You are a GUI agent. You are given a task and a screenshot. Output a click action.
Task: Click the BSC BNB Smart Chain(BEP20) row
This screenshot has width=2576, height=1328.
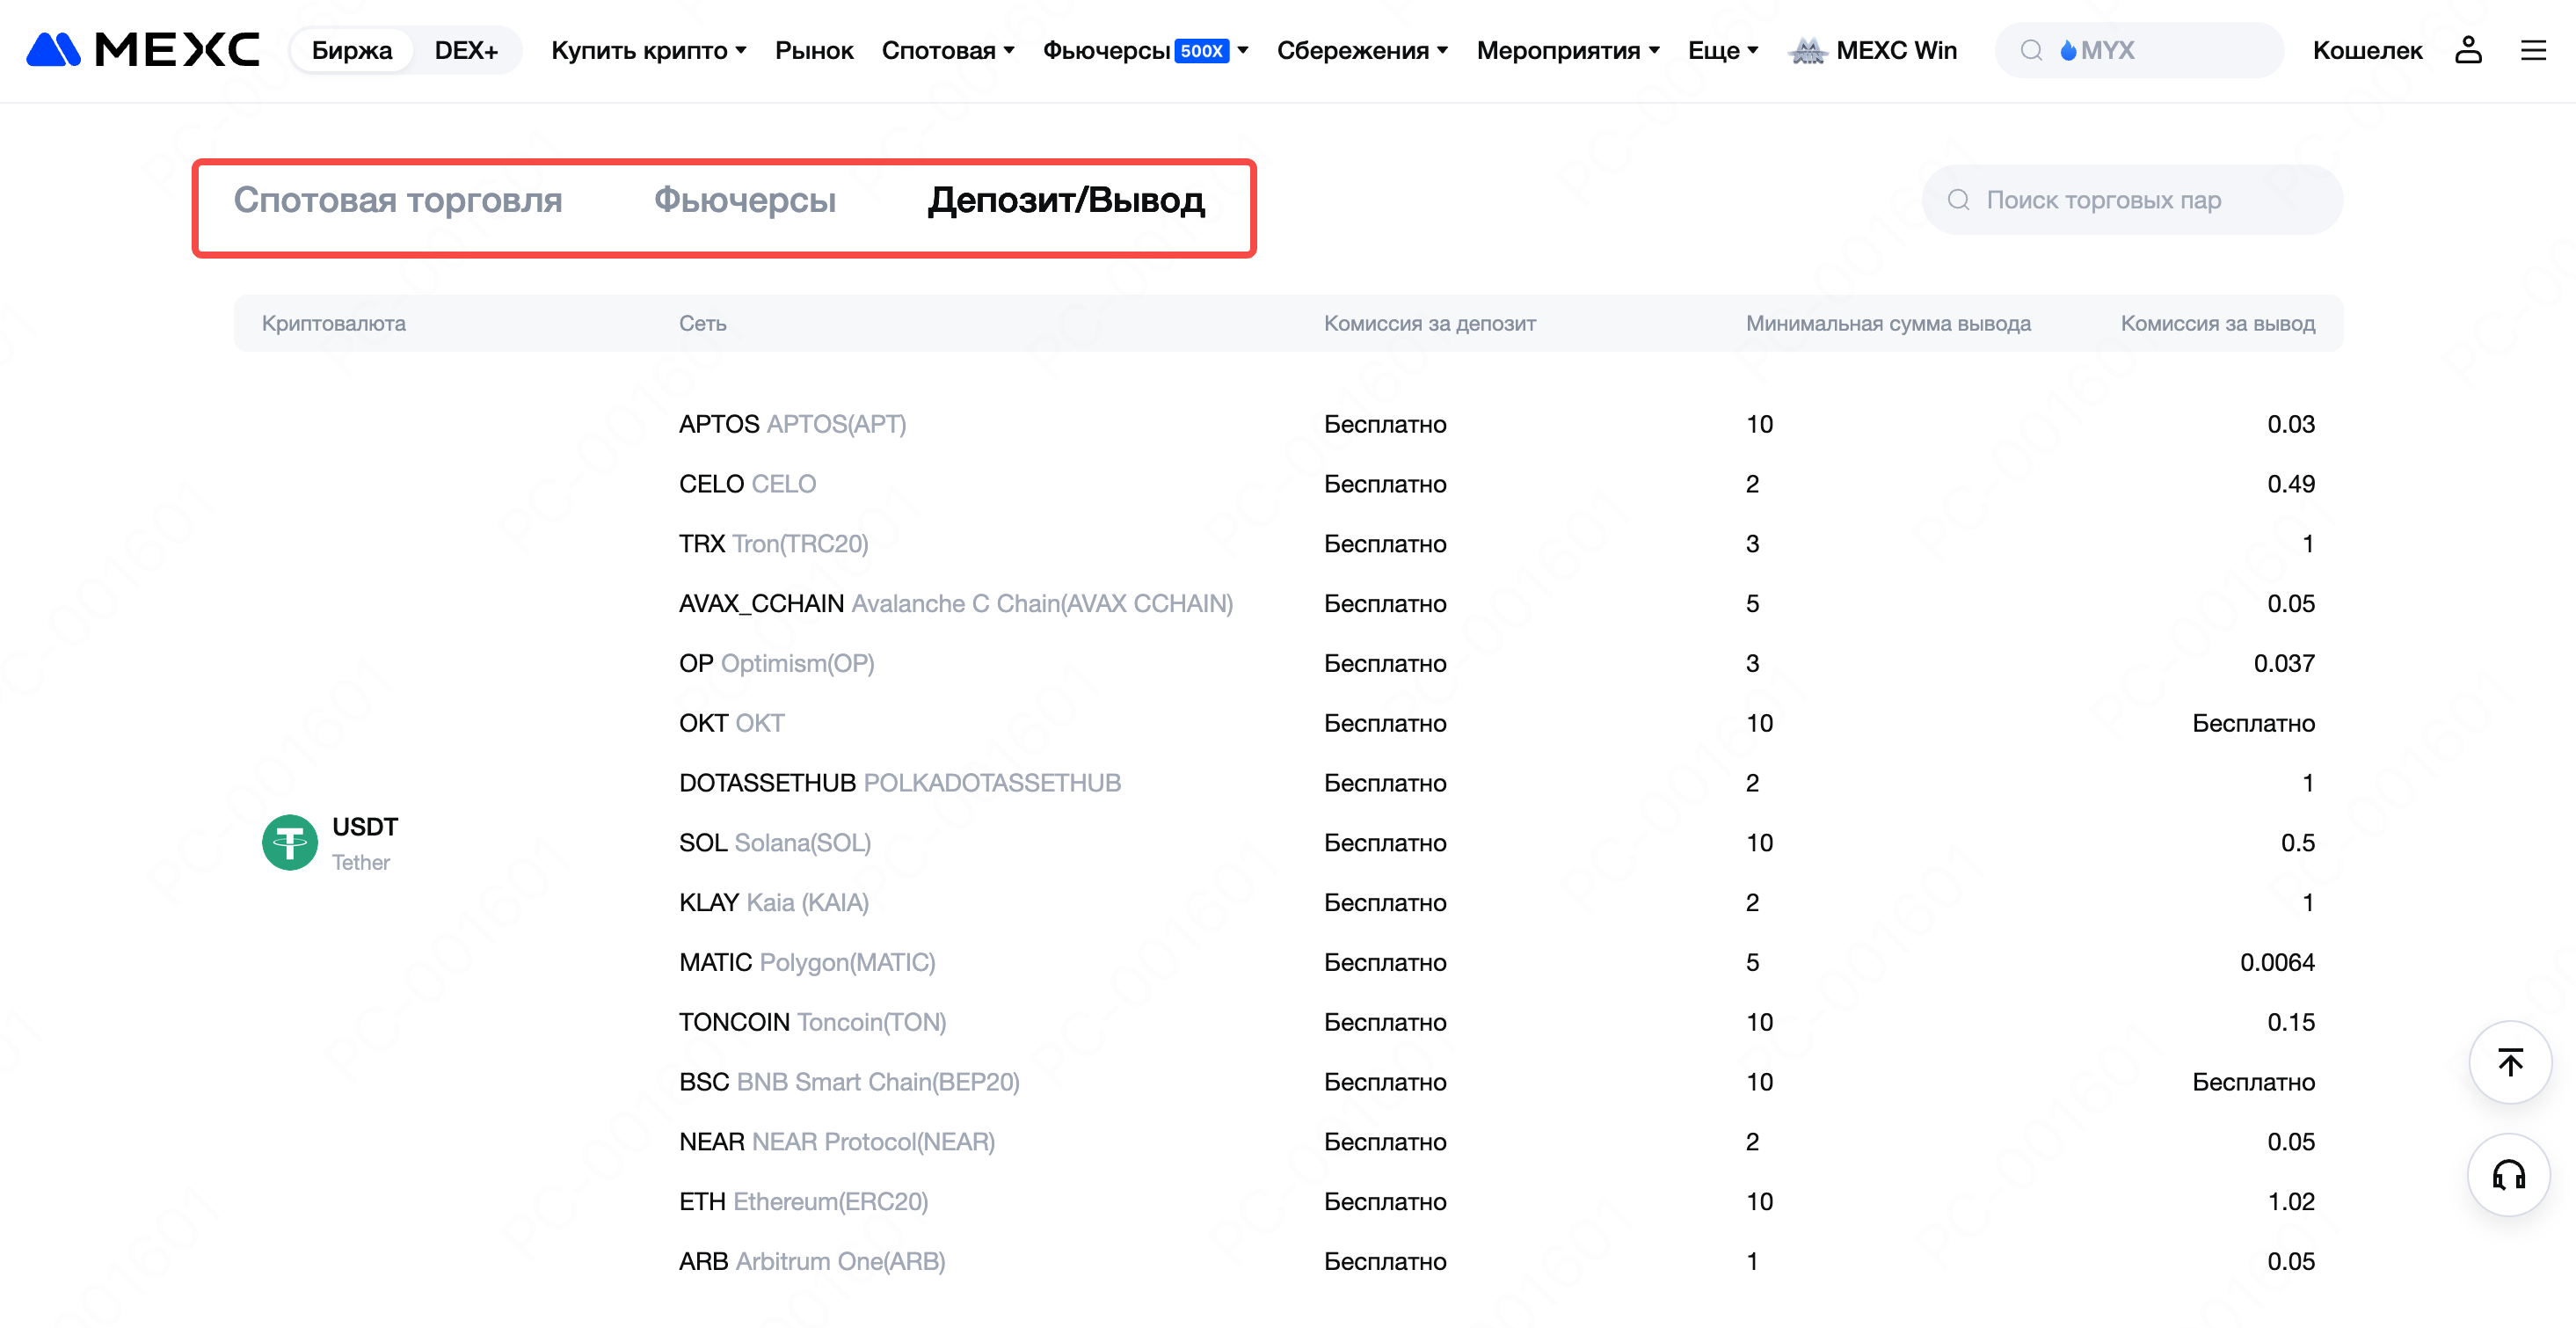[1497, 1082]
